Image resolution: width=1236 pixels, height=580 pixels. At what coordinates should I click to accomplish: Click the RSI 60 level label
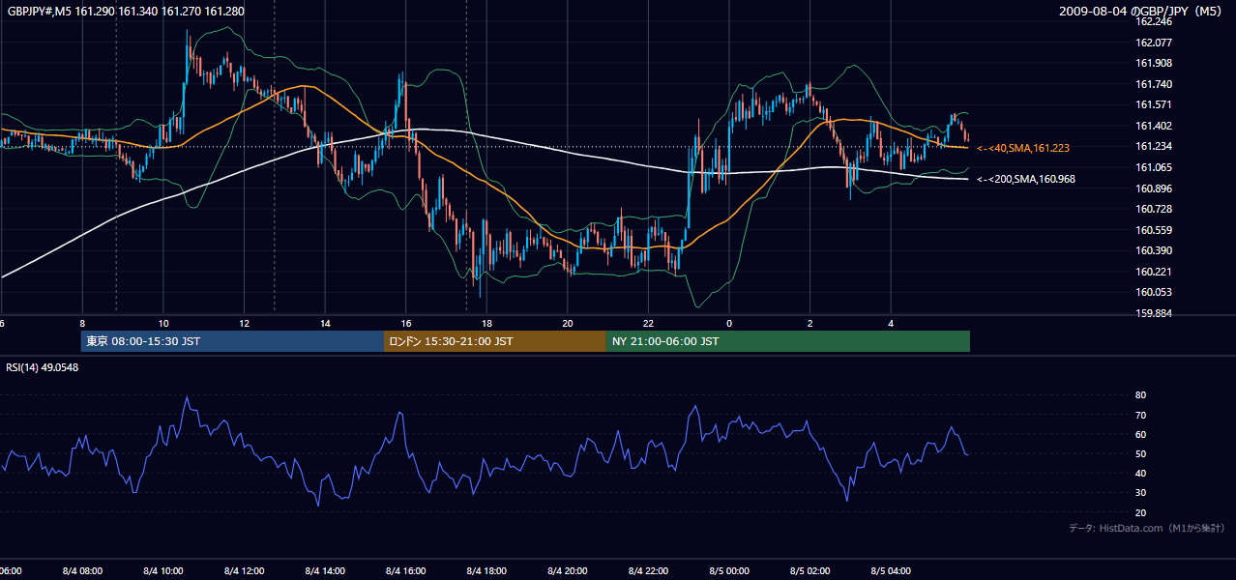[1140, 434]
